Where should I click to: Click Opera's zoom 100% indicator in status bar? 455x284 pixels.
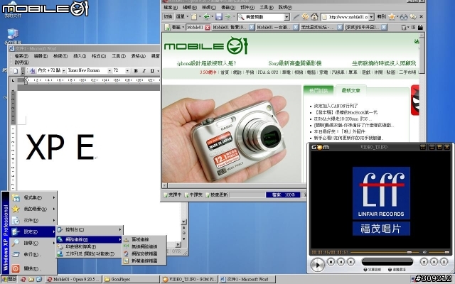tap(284, 195)
